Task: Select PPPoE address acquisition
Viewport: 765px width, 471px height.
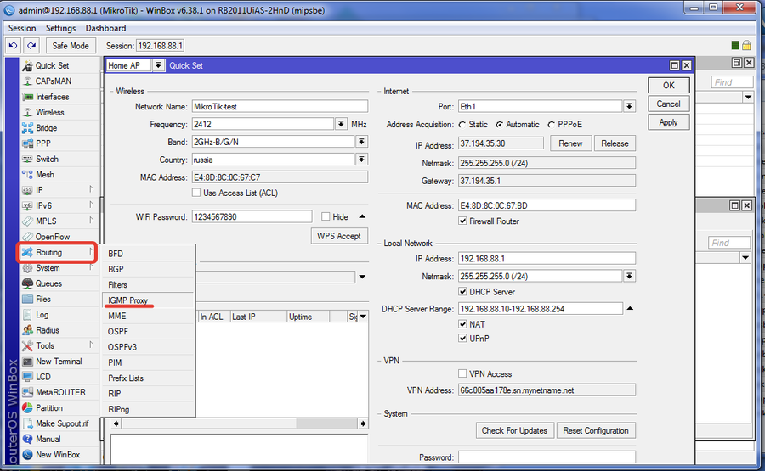Action: click(x=552, y=125)
